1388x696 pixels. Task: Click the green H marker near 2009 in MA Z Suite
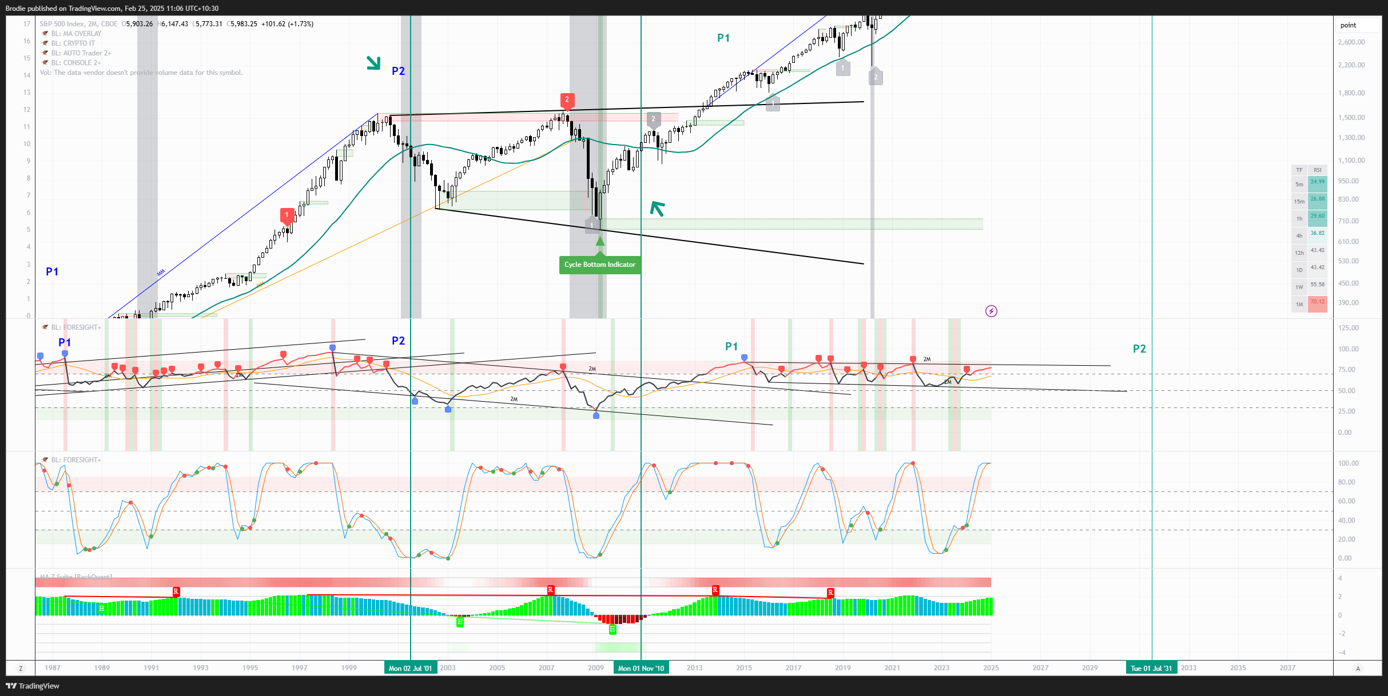(x=613, y=629)
